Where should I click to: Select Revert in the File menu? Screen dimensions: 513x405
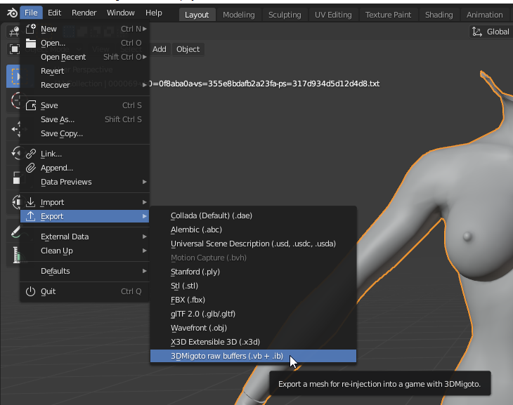tap(85, 71)
